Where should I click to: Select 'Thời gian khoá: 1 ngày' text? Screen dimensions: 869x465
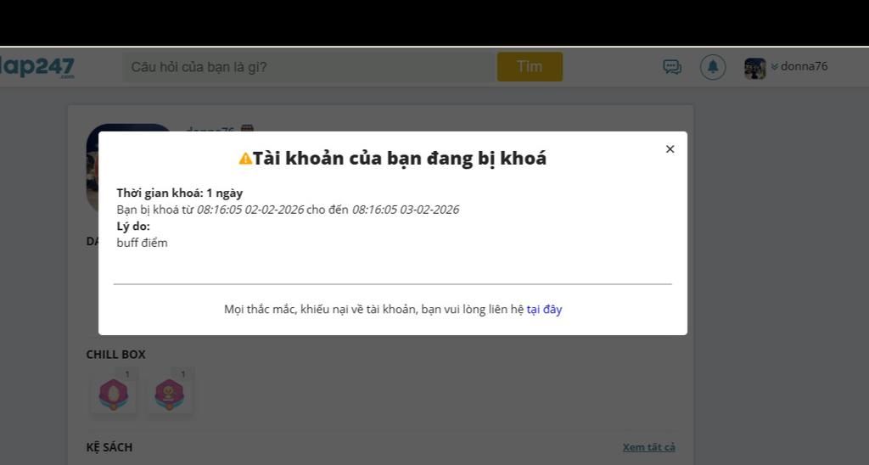pos(180,193)
